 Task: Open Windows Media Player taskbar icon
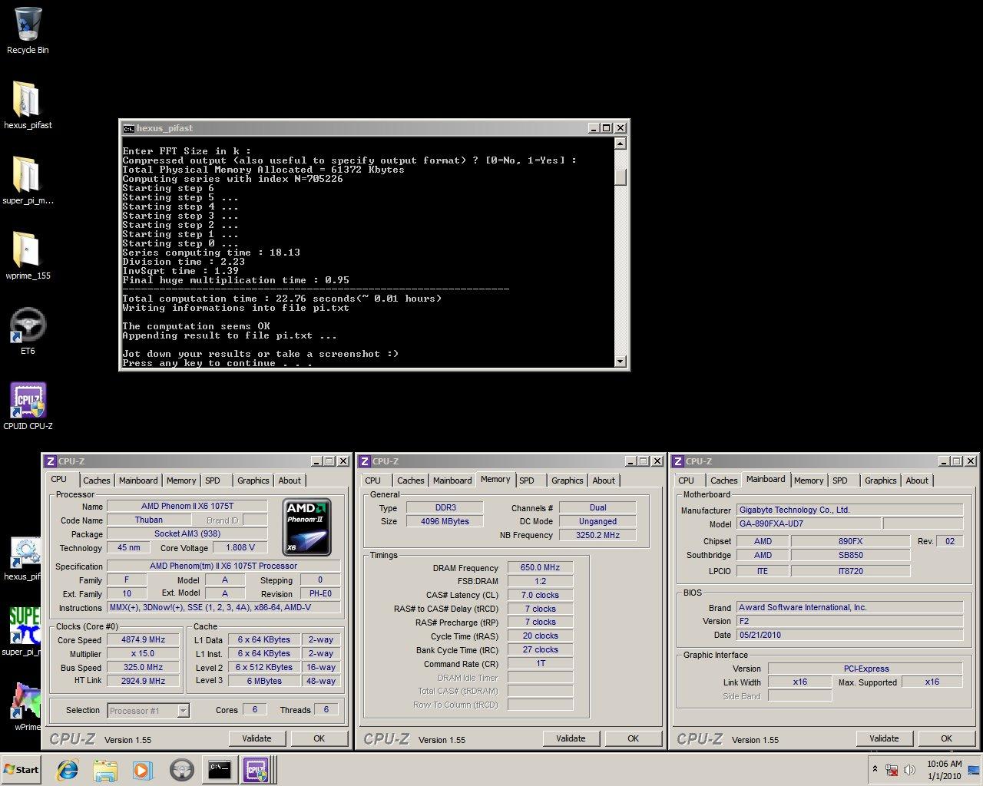[x=142, y=770]
